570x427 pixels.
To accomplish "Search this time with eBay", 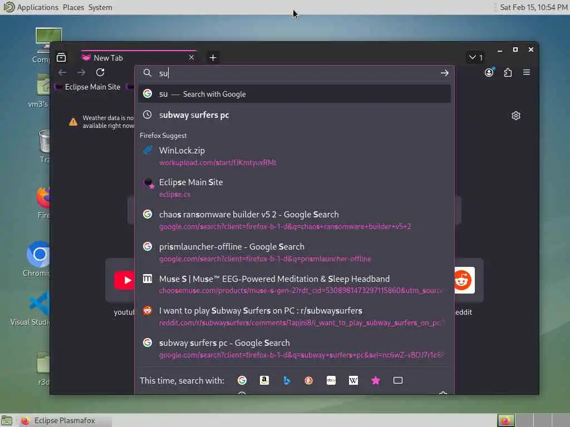I will [x=331, y=380].
